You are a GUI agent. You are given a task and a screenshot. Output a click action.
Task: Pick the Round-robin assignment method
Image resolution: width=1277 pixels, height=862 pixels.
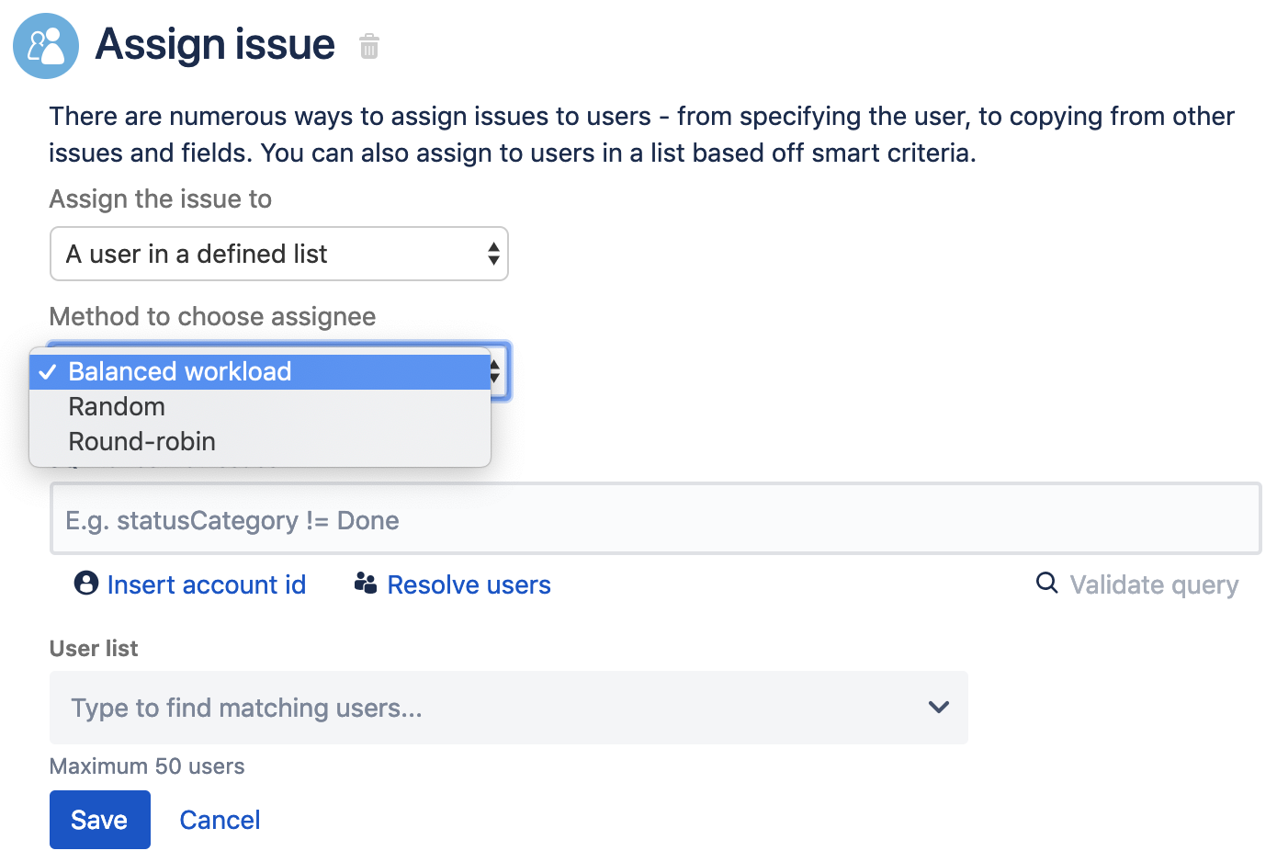point(141,442)
